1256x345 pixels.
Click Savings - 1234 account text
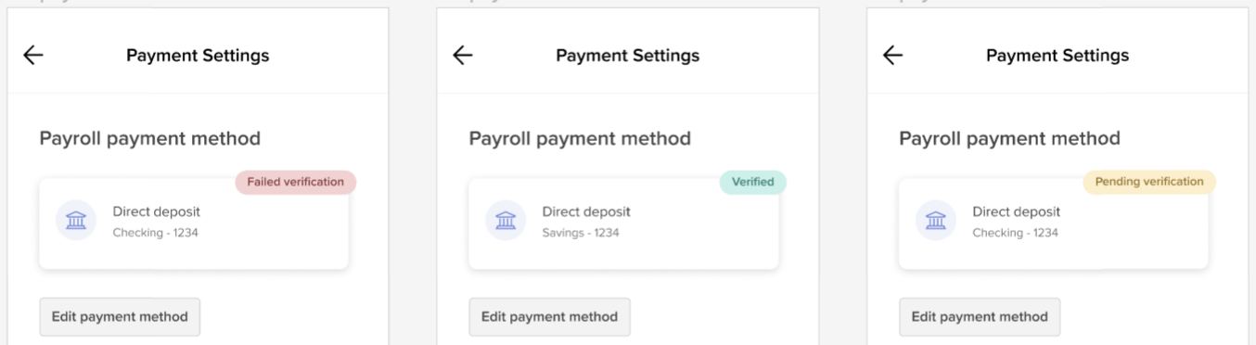click(x=581, y=233)
